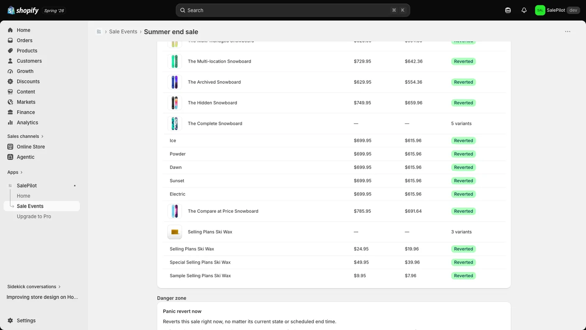Open the notifications bell
This screenshot has height=330, width=586.
(524, 10)
